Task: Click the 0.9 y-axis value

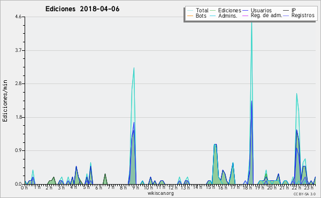Action: (18, 151)
